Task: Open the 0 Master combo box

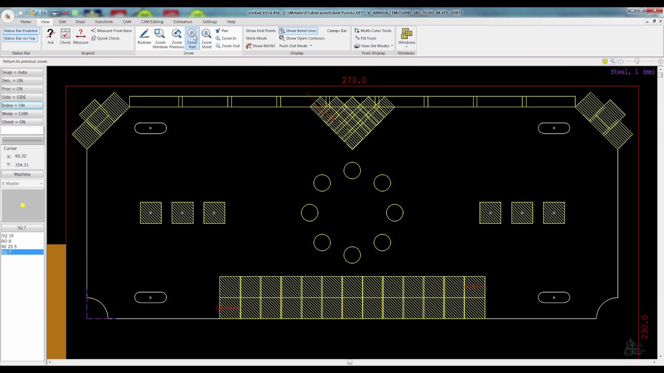Action: tap(22, 183)
